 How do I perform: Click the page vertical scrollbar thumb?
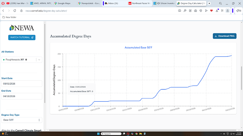(241, 78)
